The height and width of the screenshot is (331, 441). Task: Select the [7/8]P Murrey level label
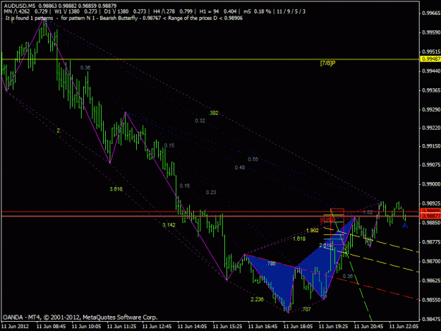(327, 63)
